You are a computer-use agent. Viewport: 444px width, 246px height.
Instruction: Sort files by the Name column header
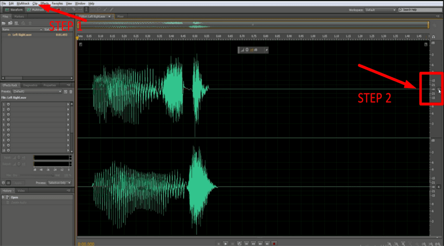(x=21, y=30)
